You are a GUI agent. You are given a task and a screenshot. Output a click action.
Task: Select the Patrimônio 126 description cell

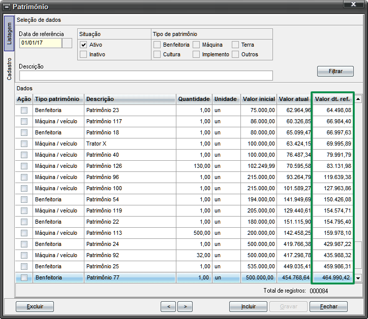click(130, 166)
